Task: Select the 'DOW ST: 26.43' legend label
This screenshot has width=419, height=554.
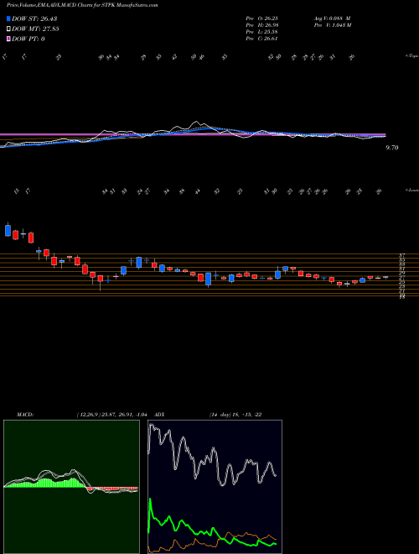Action: [x=34, y=18]
